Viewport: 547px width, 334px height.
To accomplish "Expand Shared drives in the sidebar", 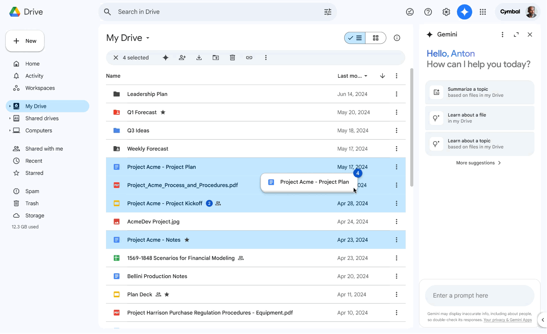I will coord(10,118).
